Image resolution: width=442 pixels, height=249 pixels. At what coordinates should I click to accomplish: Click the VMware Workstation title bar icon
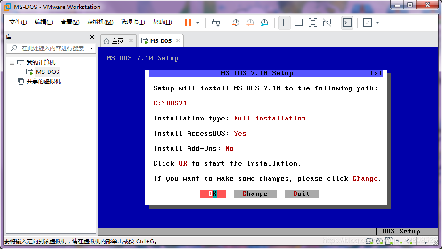point(8,7)
